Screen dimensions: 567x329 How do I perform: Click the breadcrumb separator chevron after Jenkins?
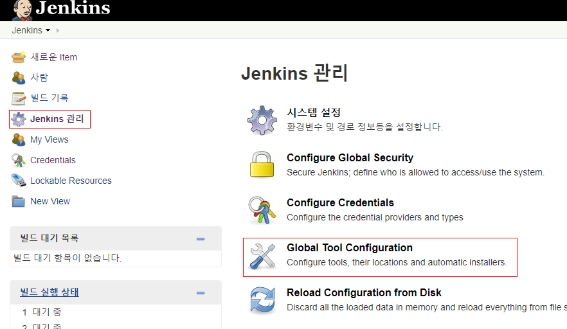pyautogui.click(x=57, y=30)
